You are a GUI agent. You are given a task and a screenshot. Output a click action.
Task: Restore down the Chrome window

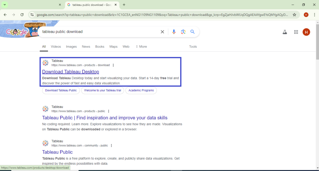pyautogui.click(x=303, y=5)
